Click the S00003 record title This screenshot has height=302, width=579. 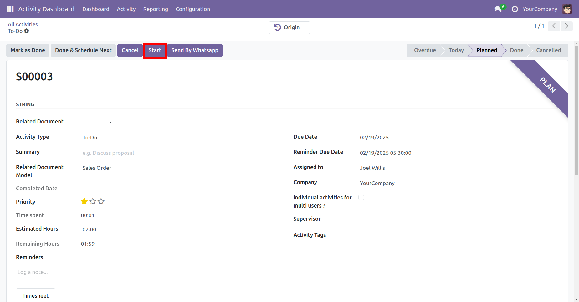point(34,77)
